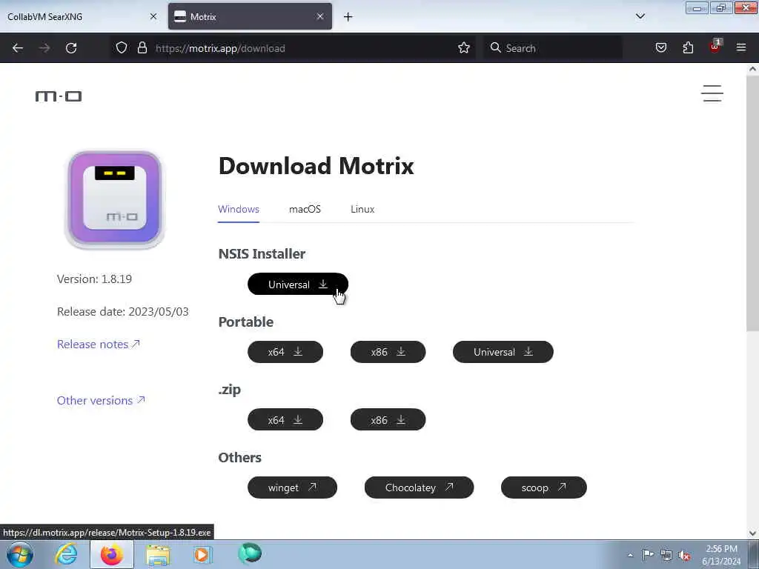Open Windows Media Player from taskbar
Viewport: 759px width, 569px height.
(203, 554)
